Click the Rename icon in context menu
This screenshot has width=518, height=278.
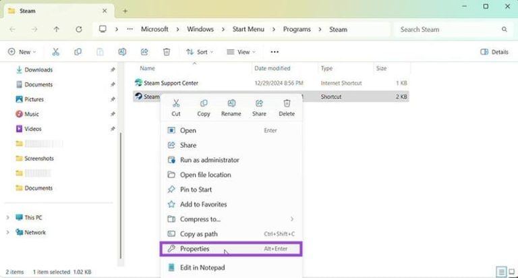pyautogui.click(x=231, y=104)
